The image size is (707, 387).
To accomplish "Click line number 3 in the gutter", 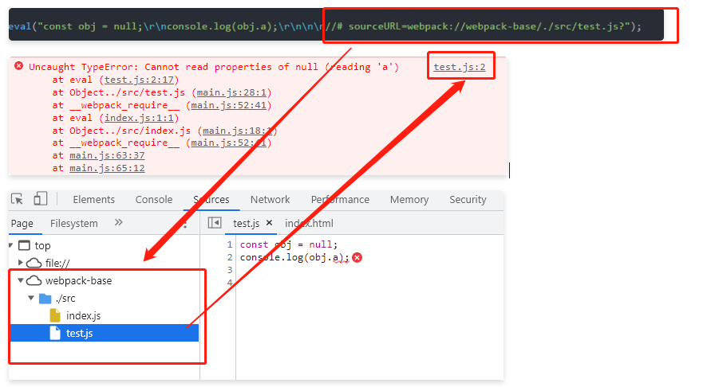I will 230,270.
